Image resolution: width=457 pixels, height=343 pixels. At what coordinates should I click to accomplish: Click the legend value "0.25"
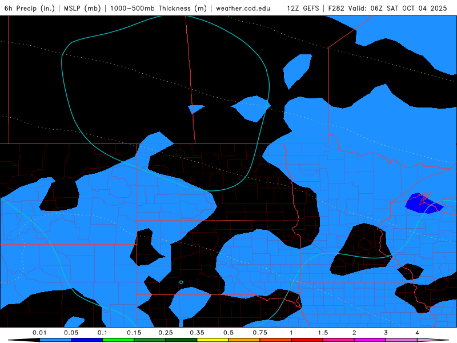coord(166,333)
